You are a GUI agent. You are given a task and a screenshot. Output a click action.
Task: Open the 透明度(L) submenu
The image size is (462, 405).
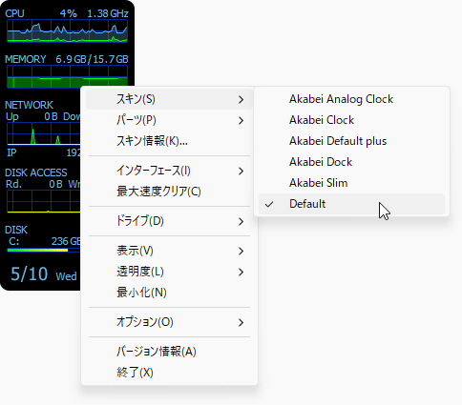[169, 272]
